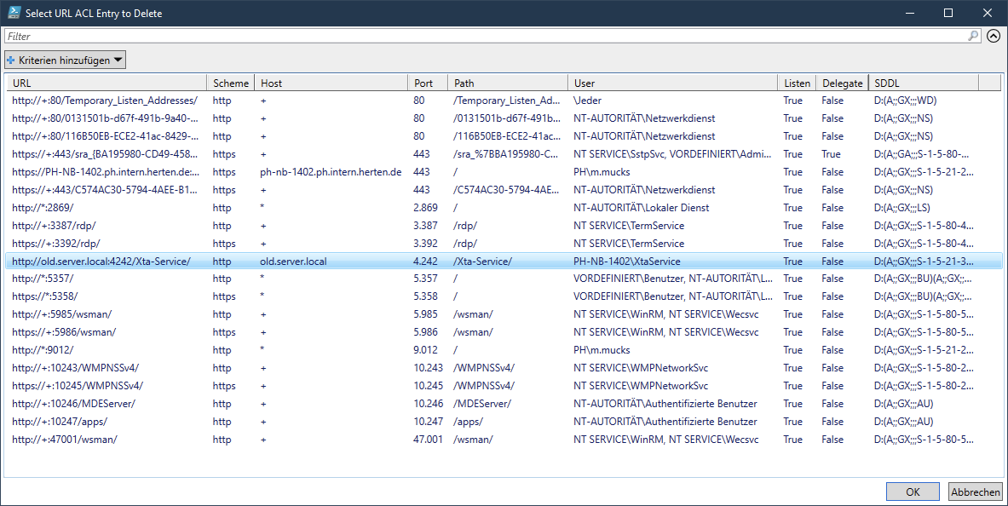
Task: Select row http://+:80/0131501b-d67f-491b-9a40-...
Action: [504, 118]
